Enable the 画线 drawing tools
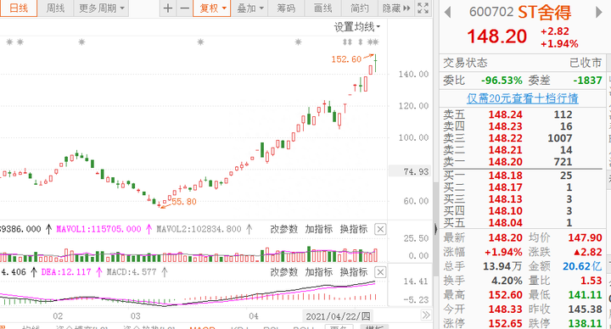611x329 pixels. click(x=323, y=8)
